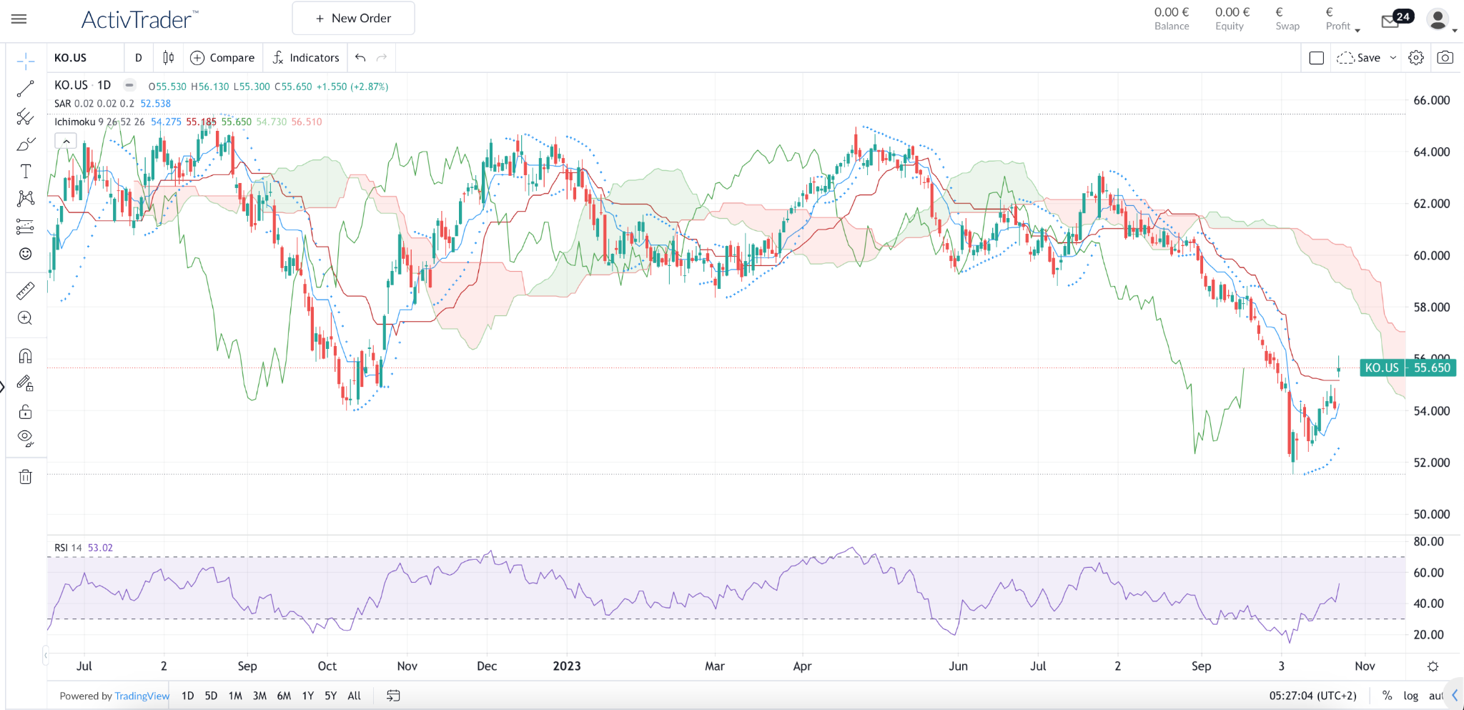Take a chart snapshot with camera icon

tap(1445, 58)
